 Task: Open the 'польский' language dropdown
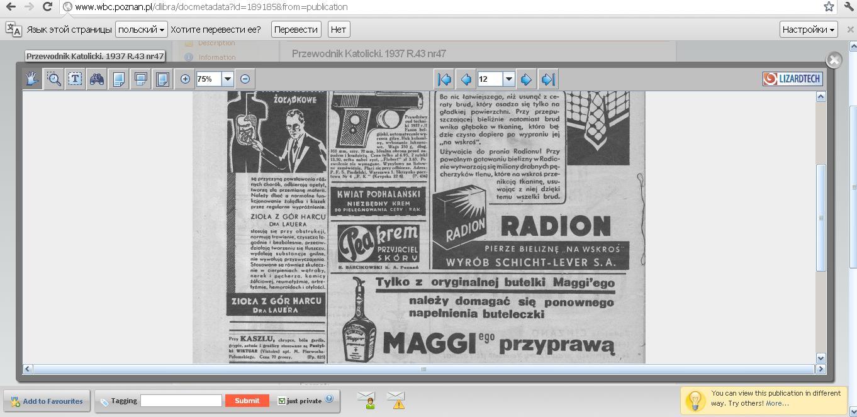pyautogui.click(x=142, y=30)
